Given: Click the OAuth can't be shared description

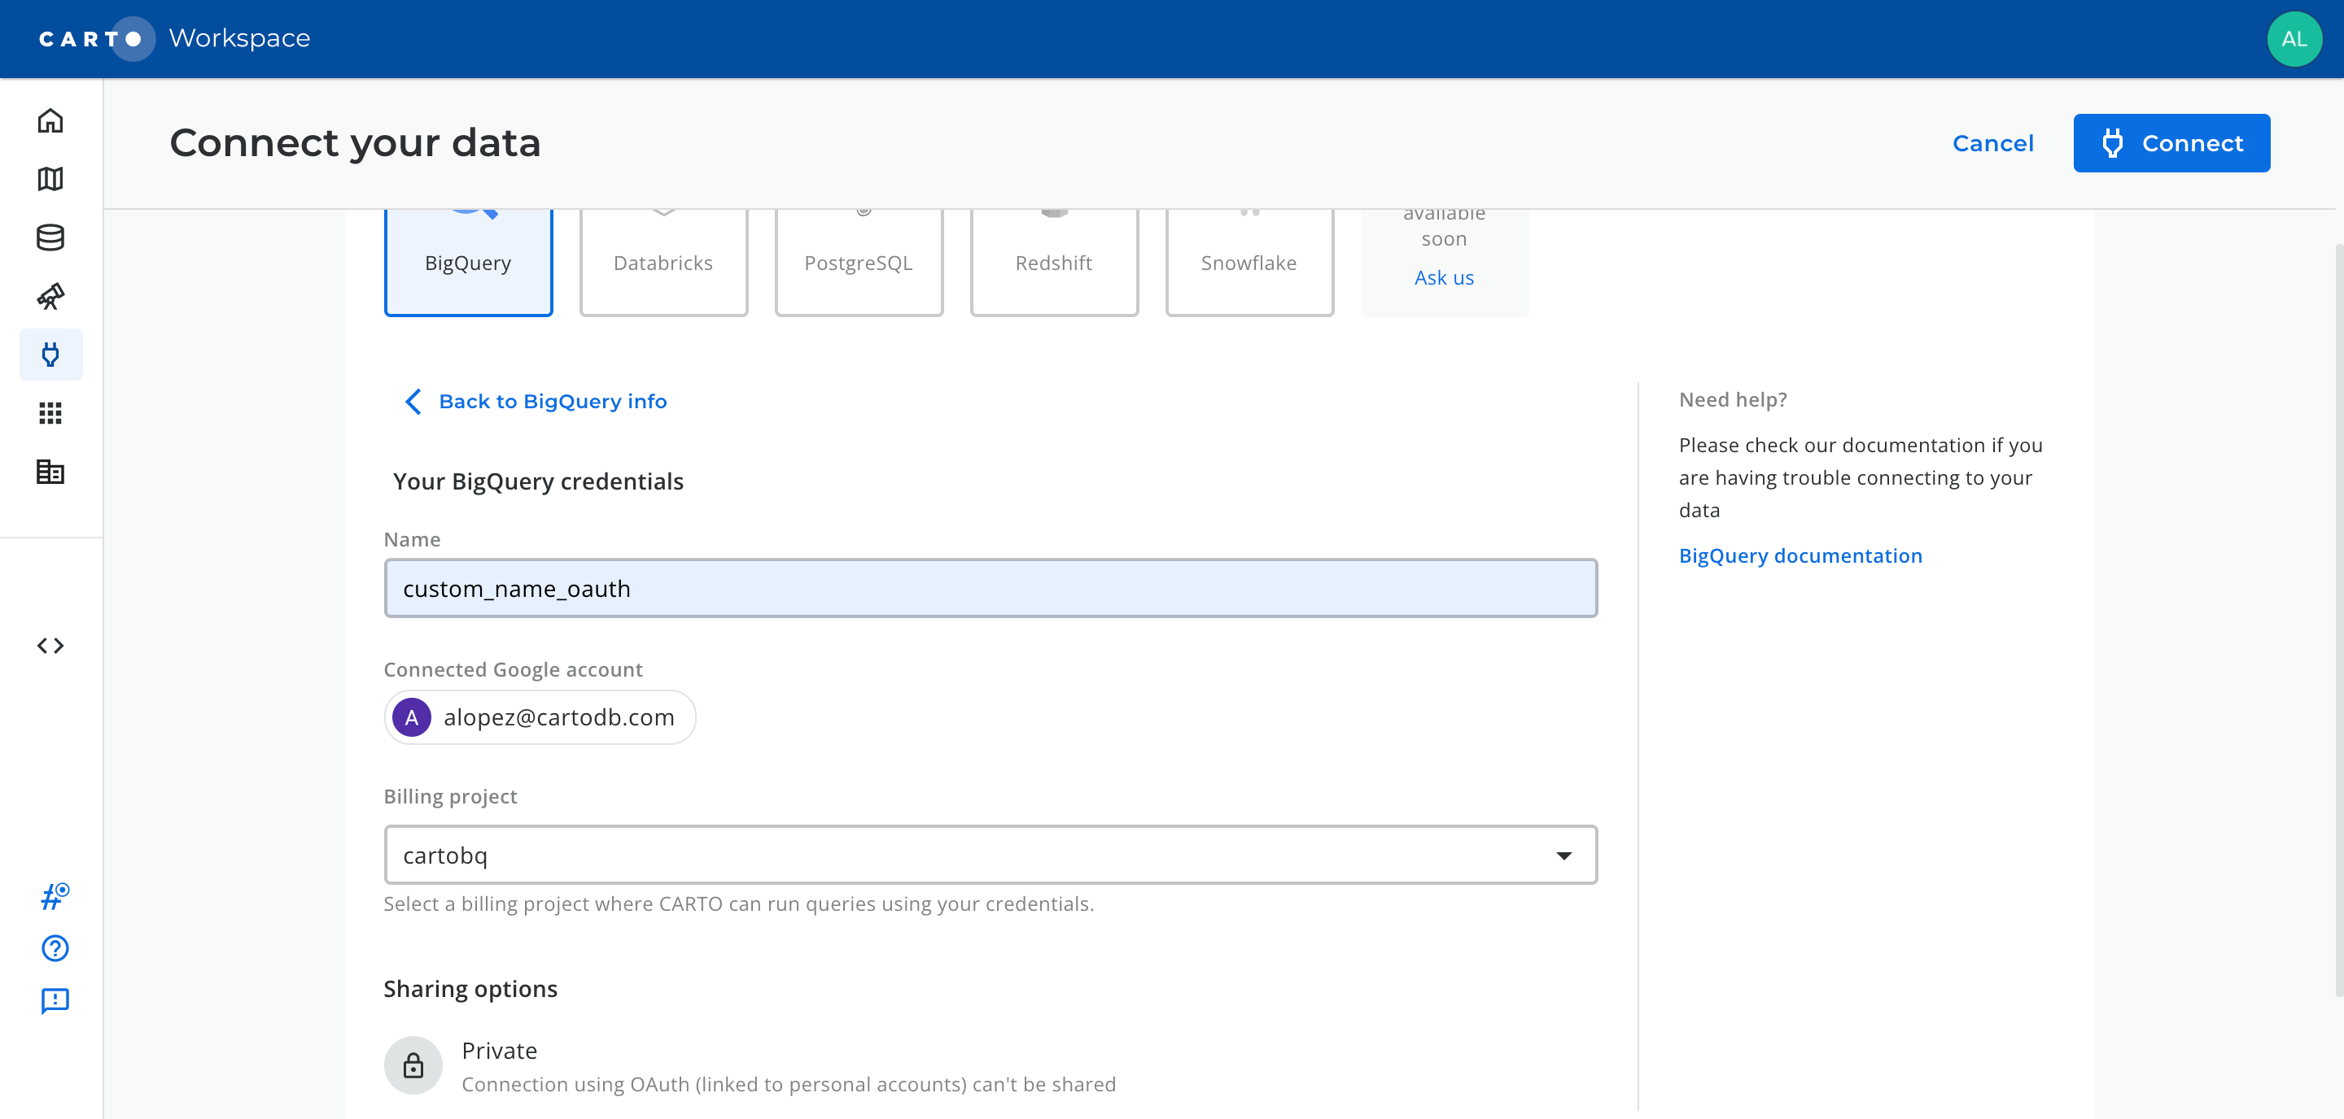Looking at the screenshot, I should coord(788,1083).
